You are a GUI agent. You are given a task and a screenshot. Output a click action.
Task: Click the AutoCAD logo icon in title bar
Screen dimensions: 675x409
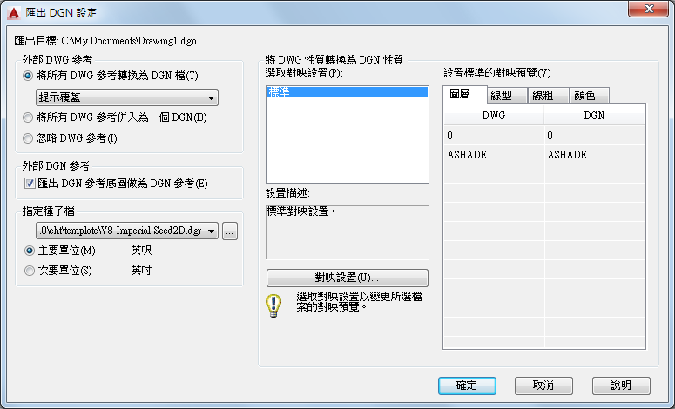click(14, 13)
